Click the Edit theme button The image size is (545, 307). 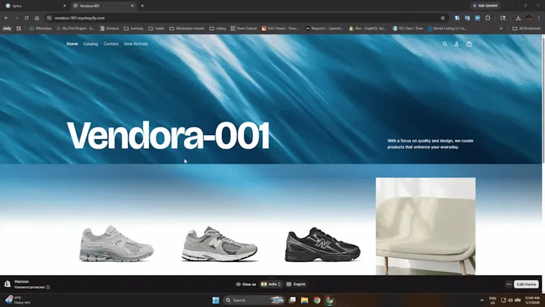tap(526, 284)
